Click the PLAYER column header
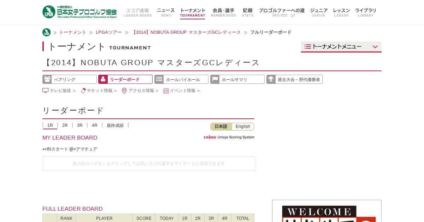The height and width of the screenshot is (222, 424). point(104,218)
